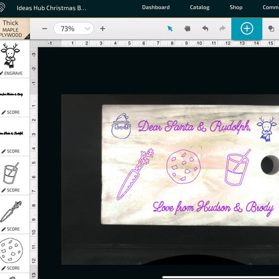Open SCORE setting under cookie
This screenshot has width=279, height=279.
(11, 268)
